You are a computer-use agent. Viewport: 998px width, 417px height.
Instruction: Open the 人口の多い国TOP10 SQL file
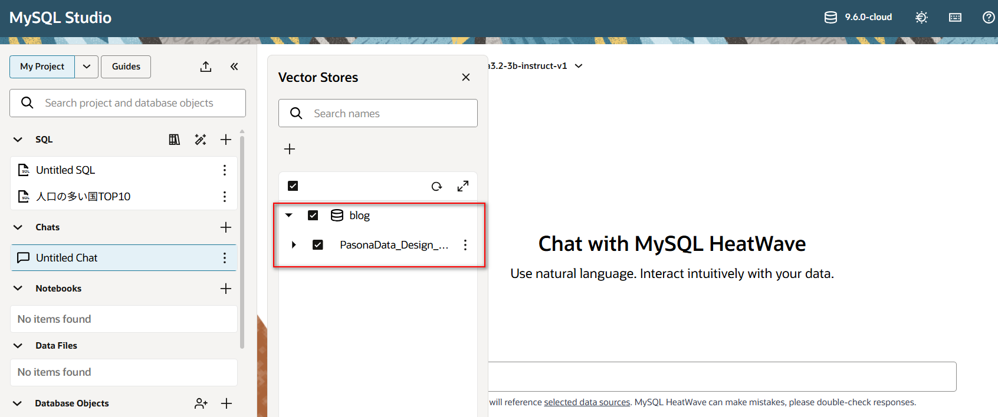[83, 197]
